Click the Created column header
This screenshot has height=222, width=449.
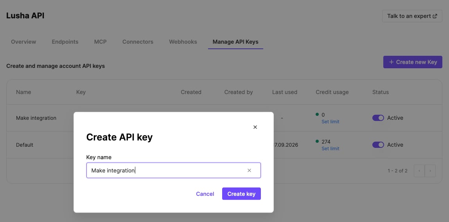point(191,92)
